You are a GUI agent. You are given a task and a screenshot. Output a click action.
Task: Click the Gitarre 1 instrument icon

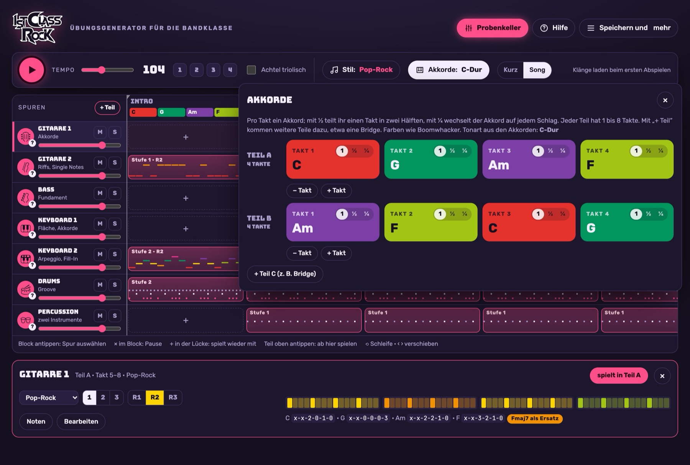[x=25, y=136]
